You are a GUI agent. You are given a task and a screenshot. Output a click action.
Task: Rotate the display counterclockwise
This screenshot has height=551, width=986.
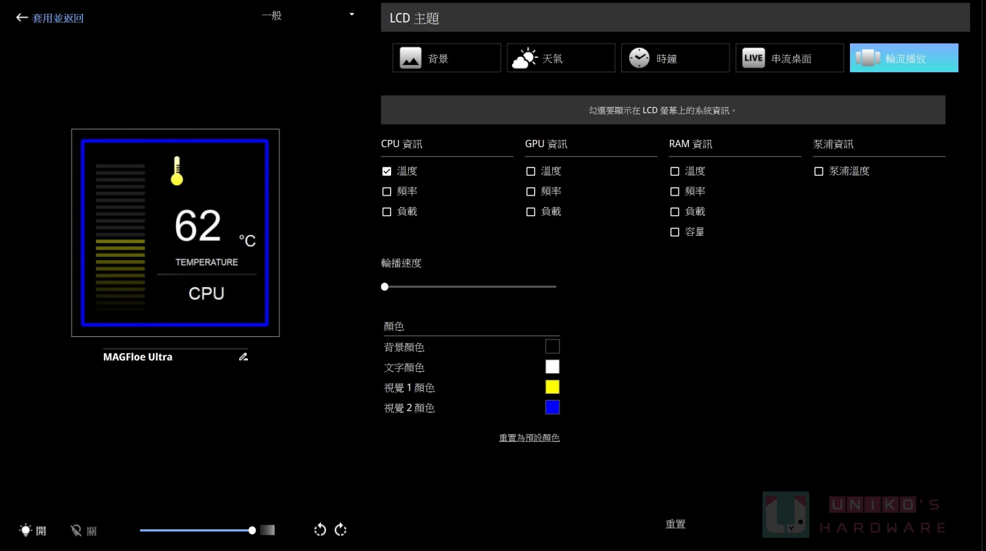point(320,529)
